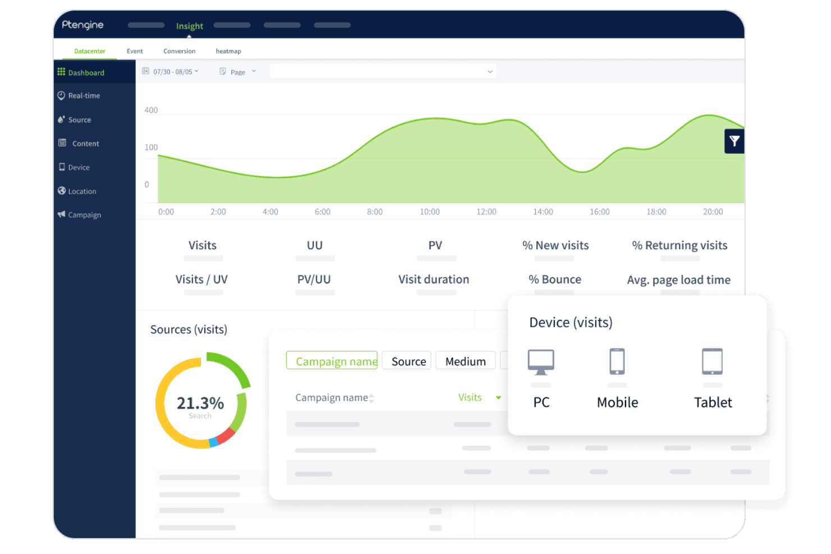Image resolution: width=831 pixels, height=554 pixels.
Task: Toggle the Medium grouping button
Action: 465,361
